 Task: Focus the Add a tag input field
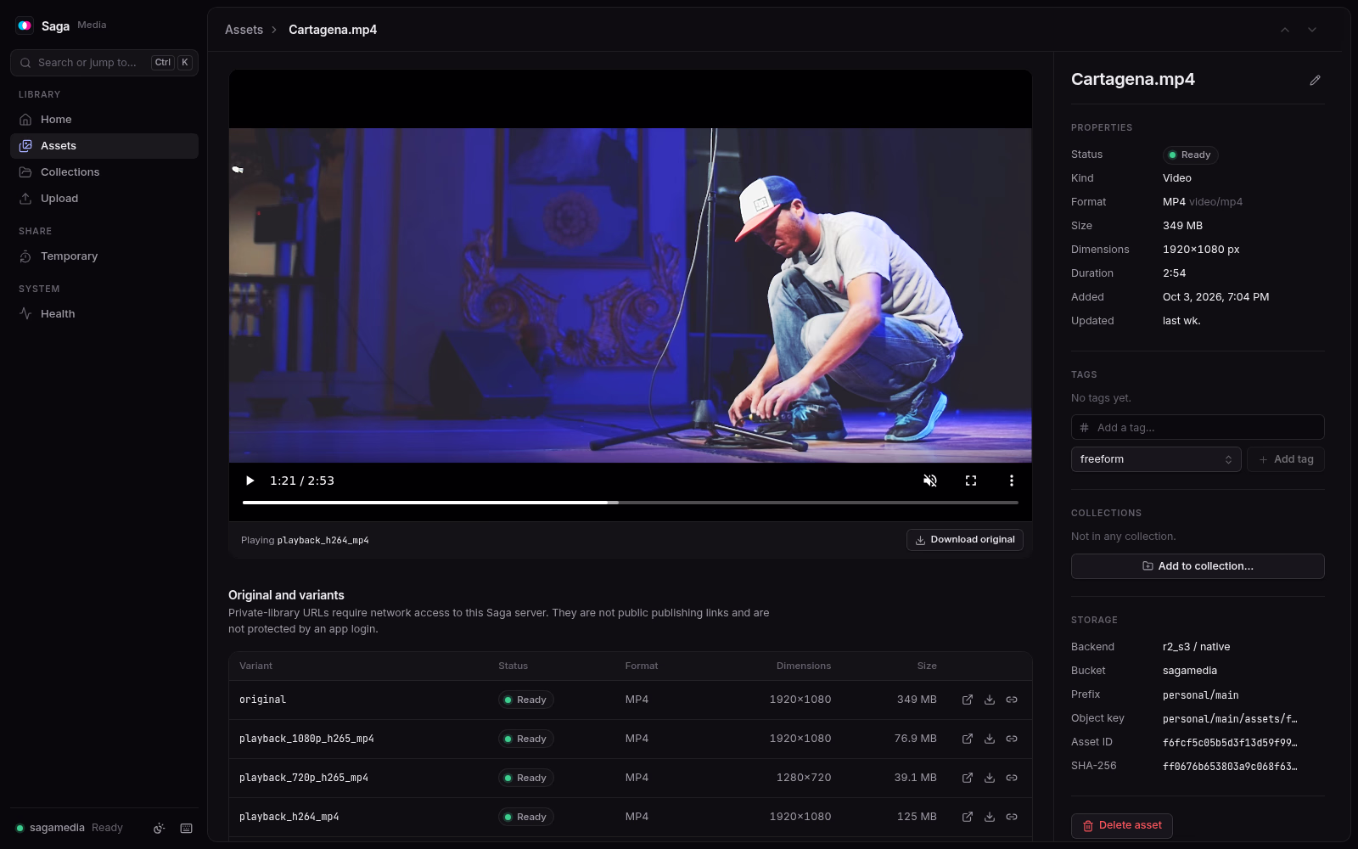pos(1198,427)
